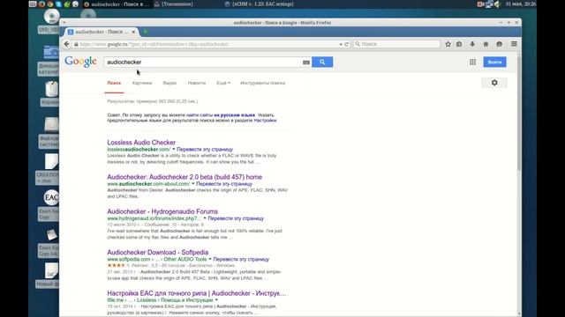The image size is (565, 317).
Task: Open the arrow next to Помощь и Инструкции breadcrumb
Action: pos(216,299)
